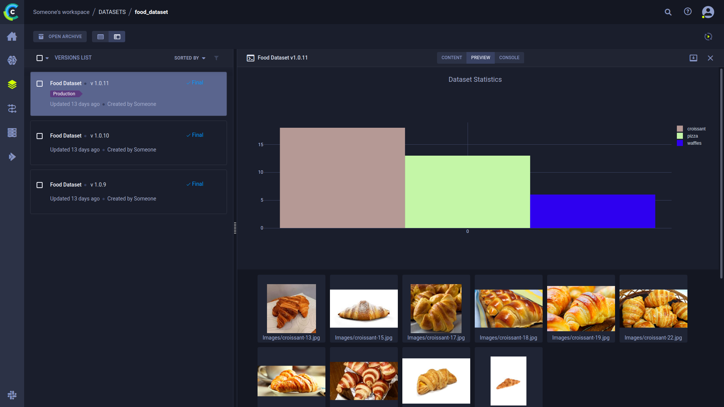The image size is (724, 407).
Task: Check the Food Dataset v1.0.9 checkbox
Action: coord(40,185)
